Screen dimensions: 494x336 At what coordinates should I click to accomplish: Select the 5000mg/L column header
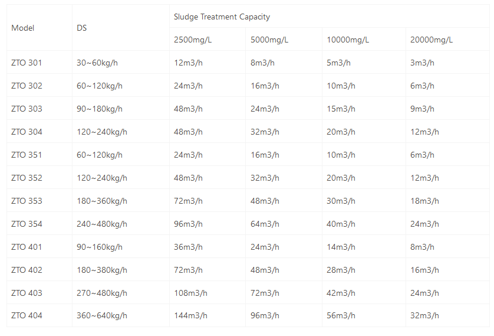[x=269, y=40]
